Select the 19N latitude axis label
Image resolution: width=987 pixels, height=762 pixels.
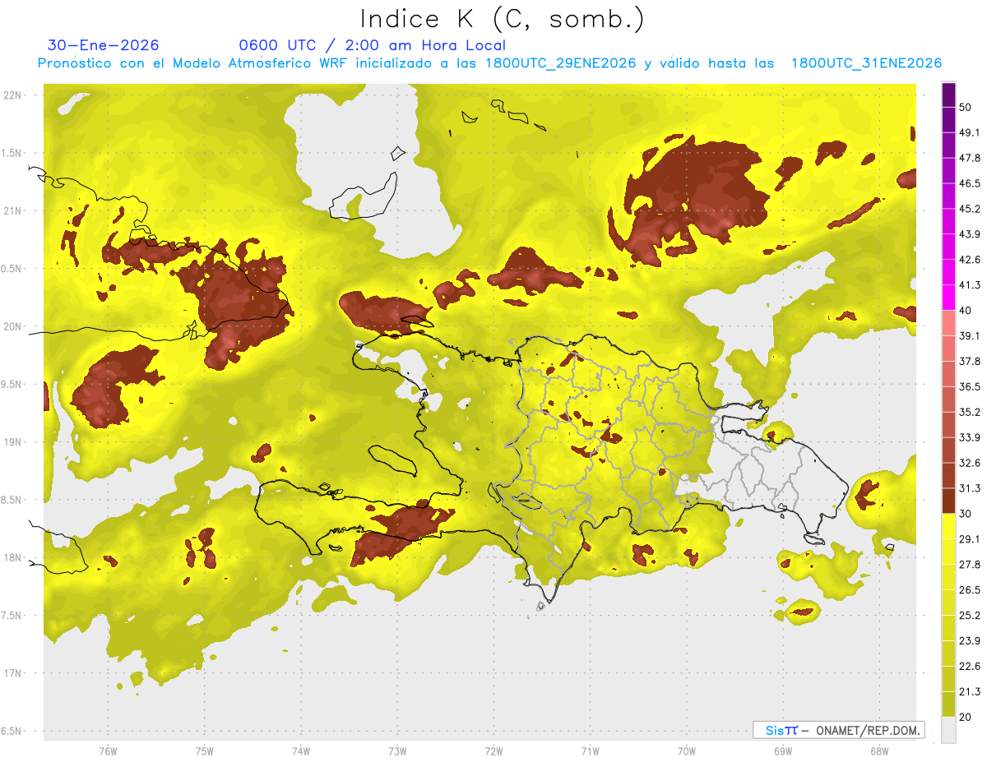click(x=13, y=442)
